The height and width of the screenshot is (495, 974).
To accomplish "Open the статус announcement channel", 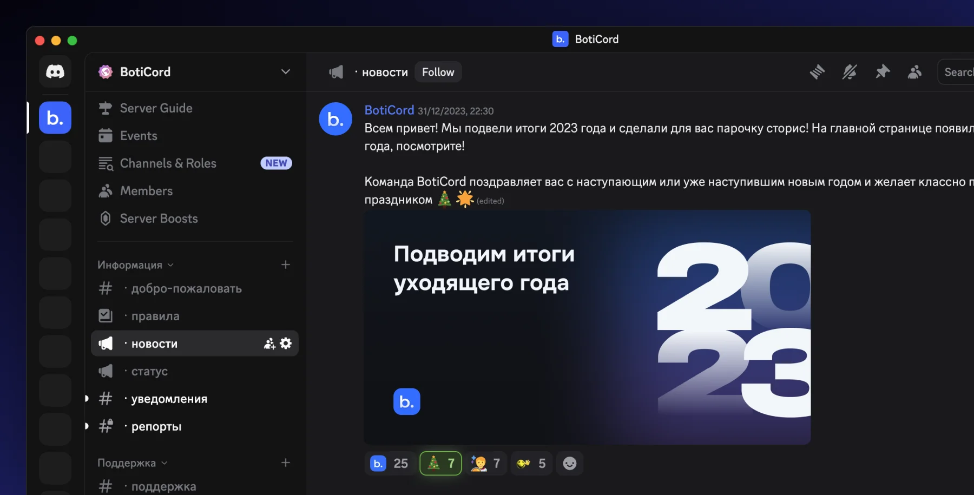I will [195, 371].
